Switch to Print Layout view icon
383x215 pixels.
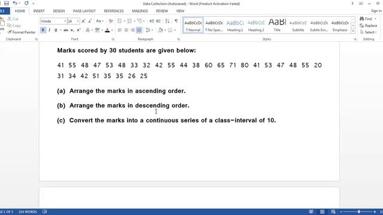(x=322, y=211)
